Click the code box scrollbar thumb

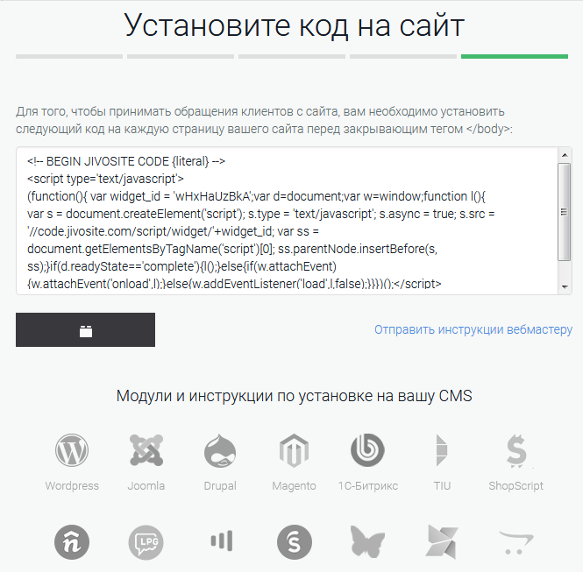point(565,212)
